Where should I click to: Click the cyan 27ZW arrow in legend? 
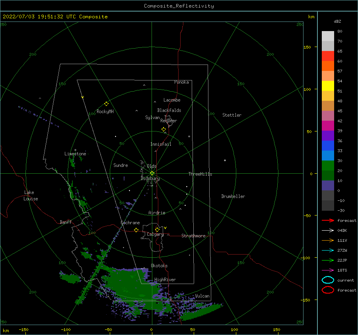tap(328, 251)
